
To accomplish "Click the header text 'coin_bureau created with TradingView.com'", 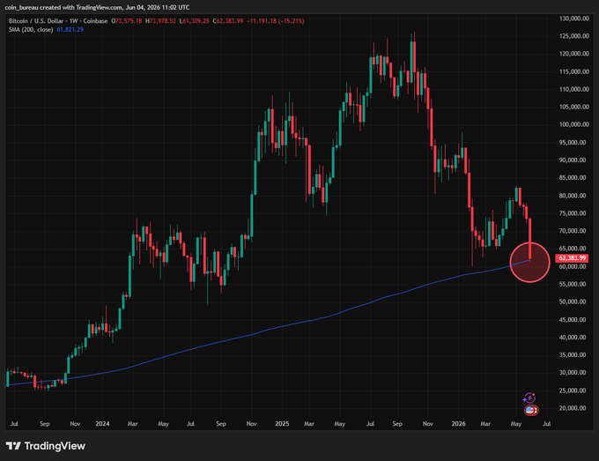I will tap(63, 7).
